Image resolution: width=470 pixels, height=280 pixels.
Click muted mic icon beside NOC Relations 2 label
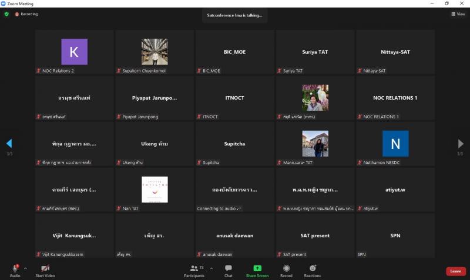[x=38, y=71]
